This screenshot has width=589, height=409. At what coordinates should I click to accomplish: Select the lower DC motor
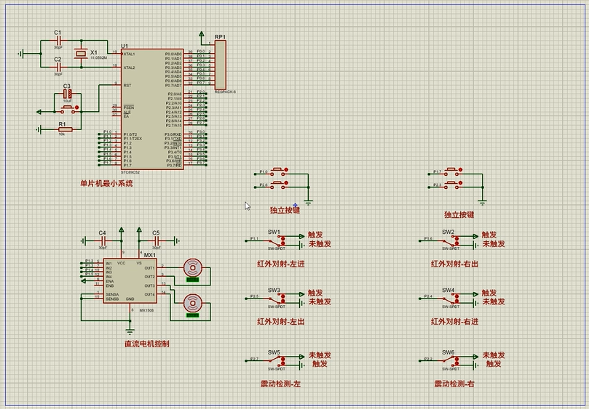click(x=192, y=303)
